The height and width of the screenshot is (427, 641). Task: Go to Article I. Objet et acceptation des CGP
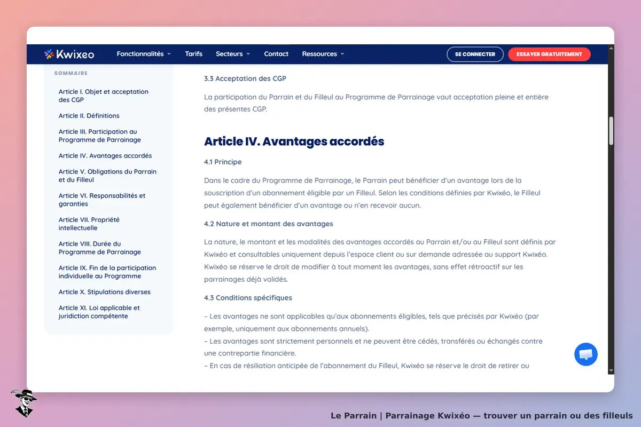tap(104, 96)
